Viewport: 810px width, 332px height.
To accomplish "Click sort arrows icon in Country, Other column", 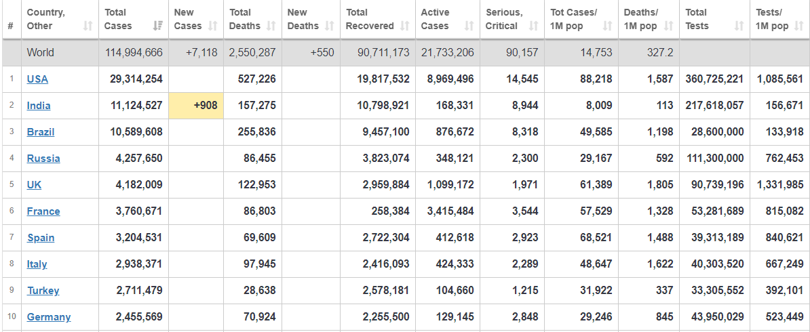I will coord(88,26).
